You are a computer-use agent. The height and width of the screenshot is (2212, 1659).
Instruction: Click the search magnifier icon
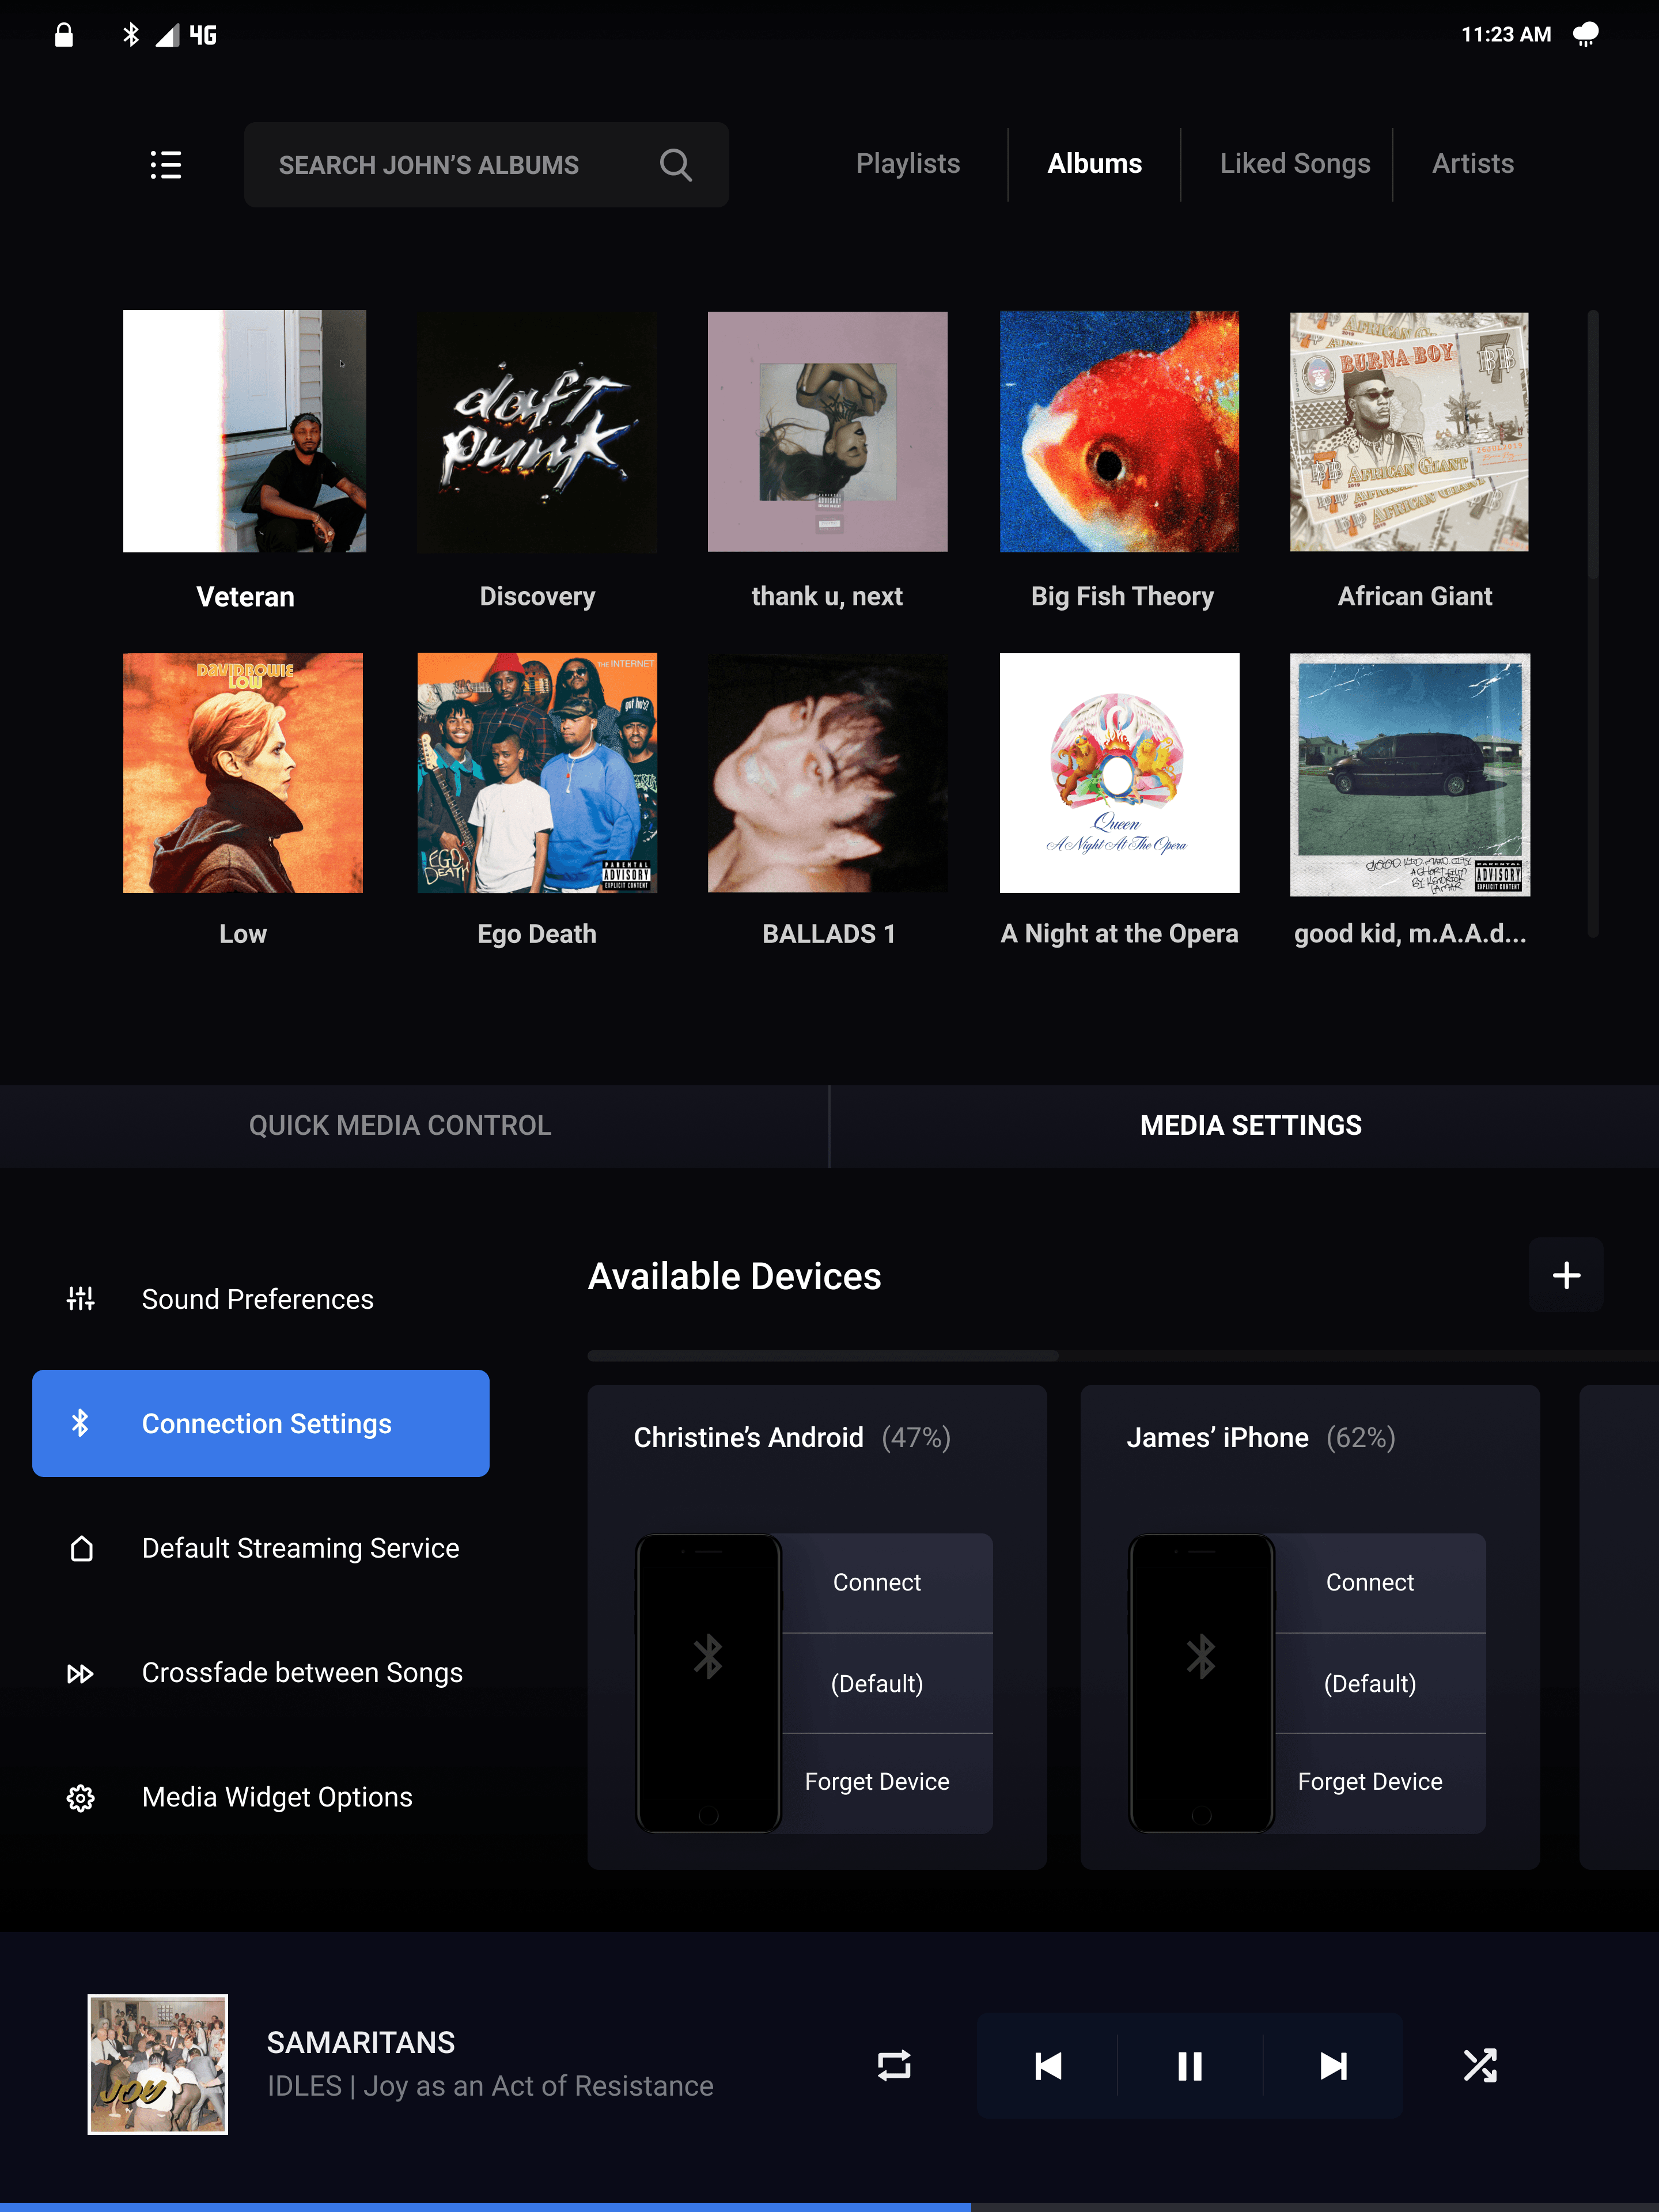coord(676,165)
